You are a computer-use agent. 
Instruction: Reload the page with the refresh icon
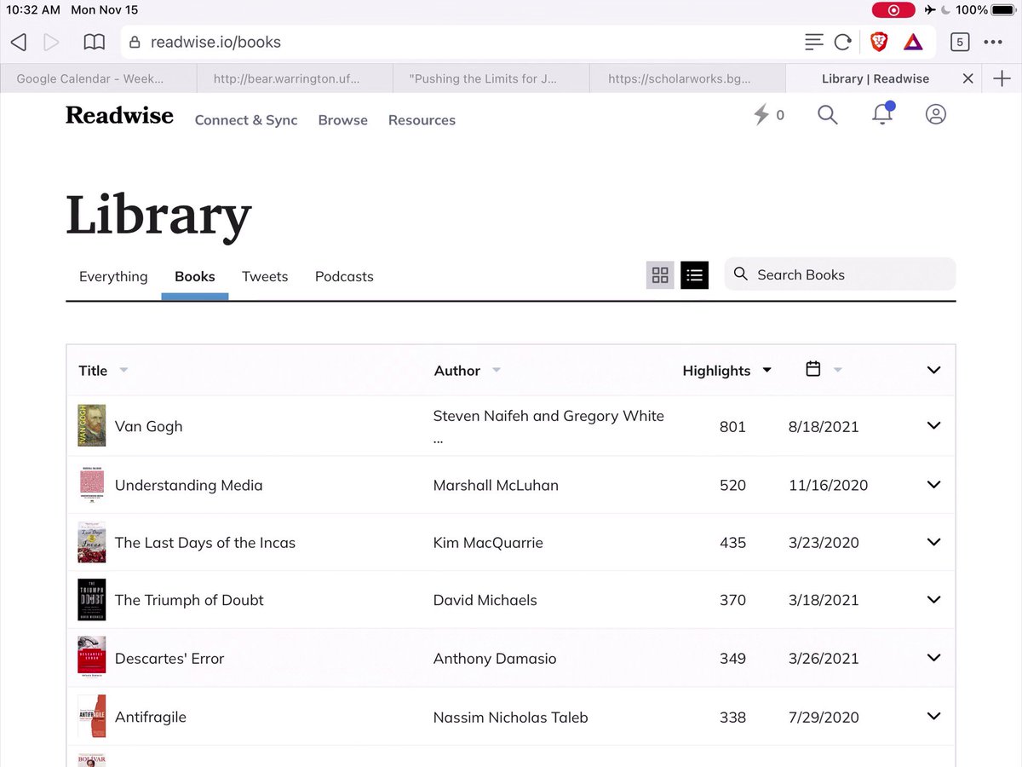pyautogui.click(x=843, y=42)
